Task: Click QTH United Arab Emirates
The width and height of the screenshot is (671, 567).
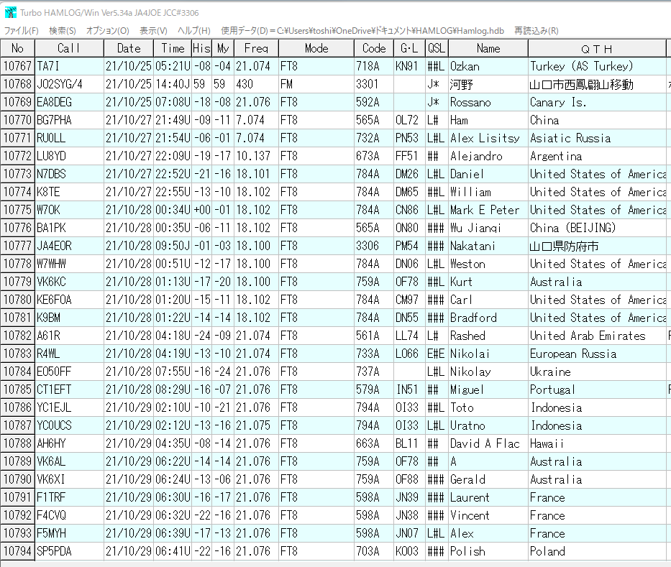Action: 588,336
